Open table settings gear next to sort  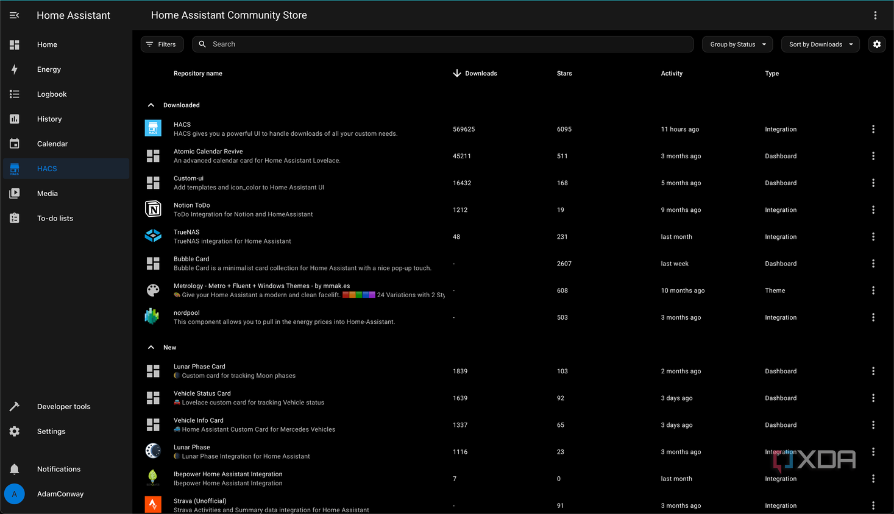point(877,44)
